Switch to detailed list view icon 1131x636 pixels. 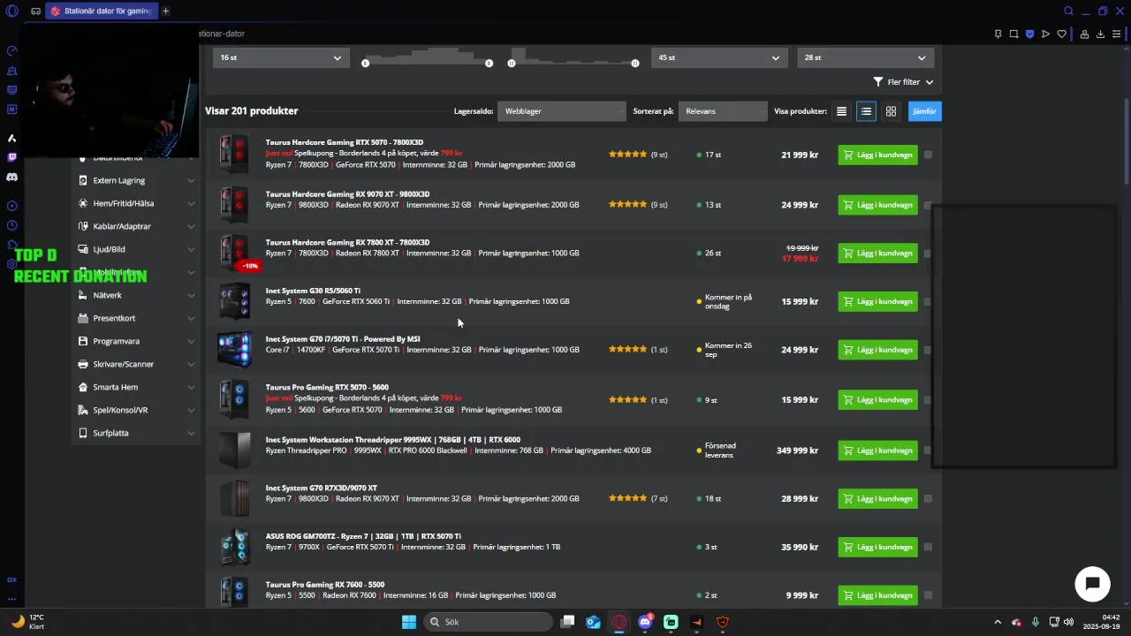click(866, 111)
